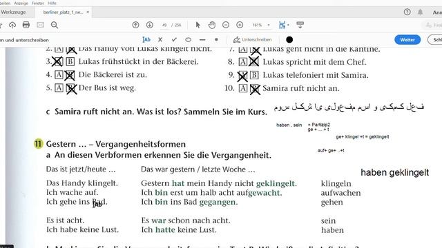Open the 161% zoom level dropdown
Viewport: 442px width, 248px height.
pos(261,25)
